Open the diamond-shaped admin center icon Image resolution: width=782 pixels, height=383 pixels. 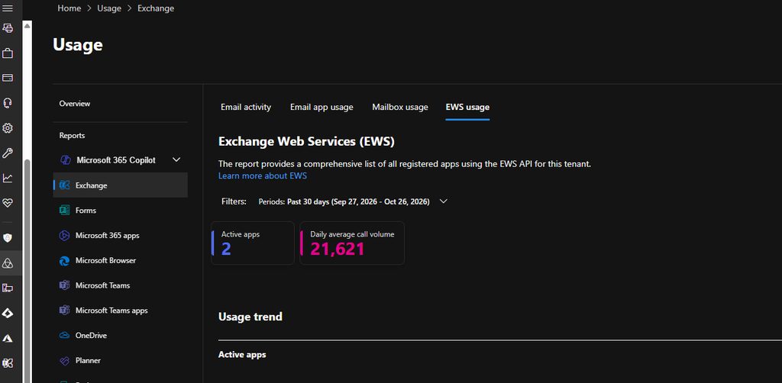tap(8, 314)
